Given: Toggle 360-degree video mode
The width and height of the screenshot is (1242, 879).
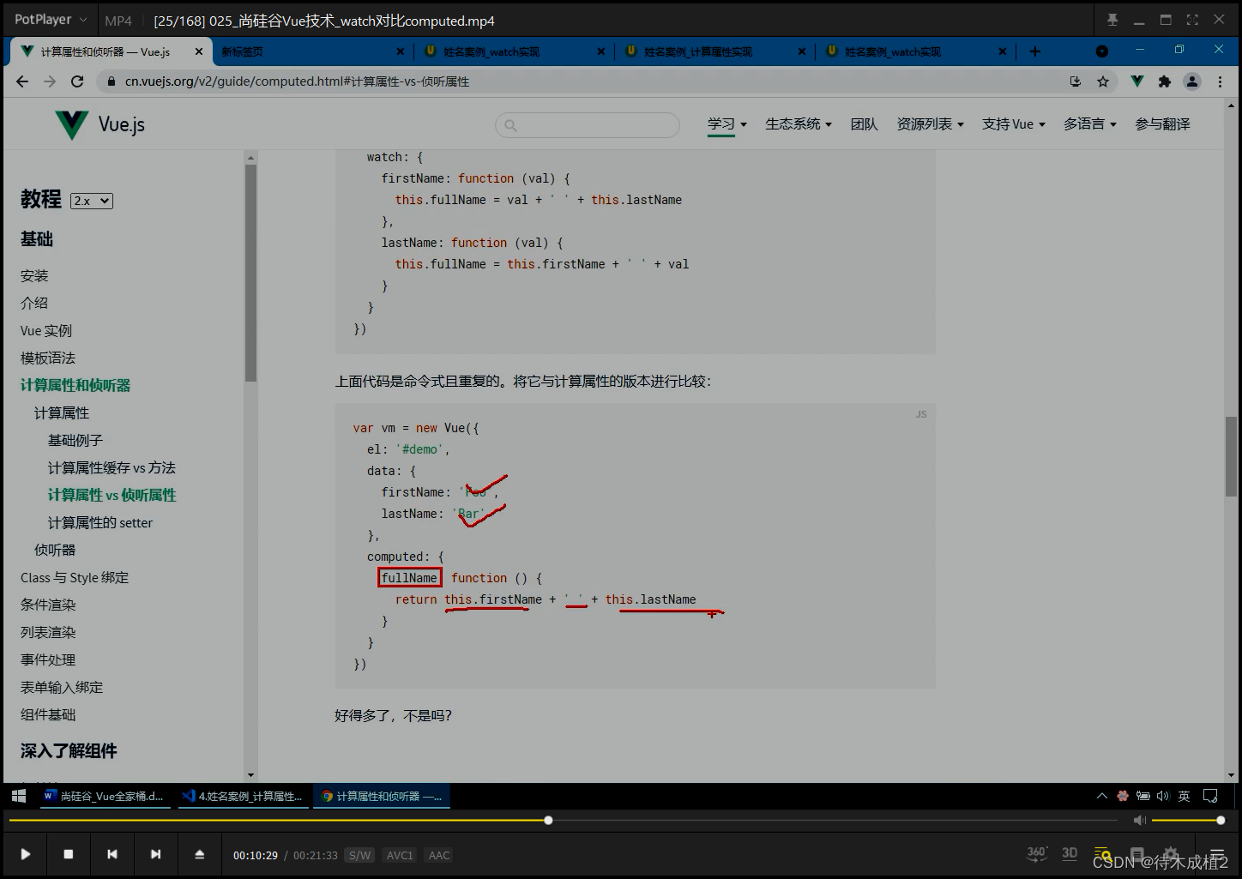Looking at the screenshot, I should pos(1037,853).
